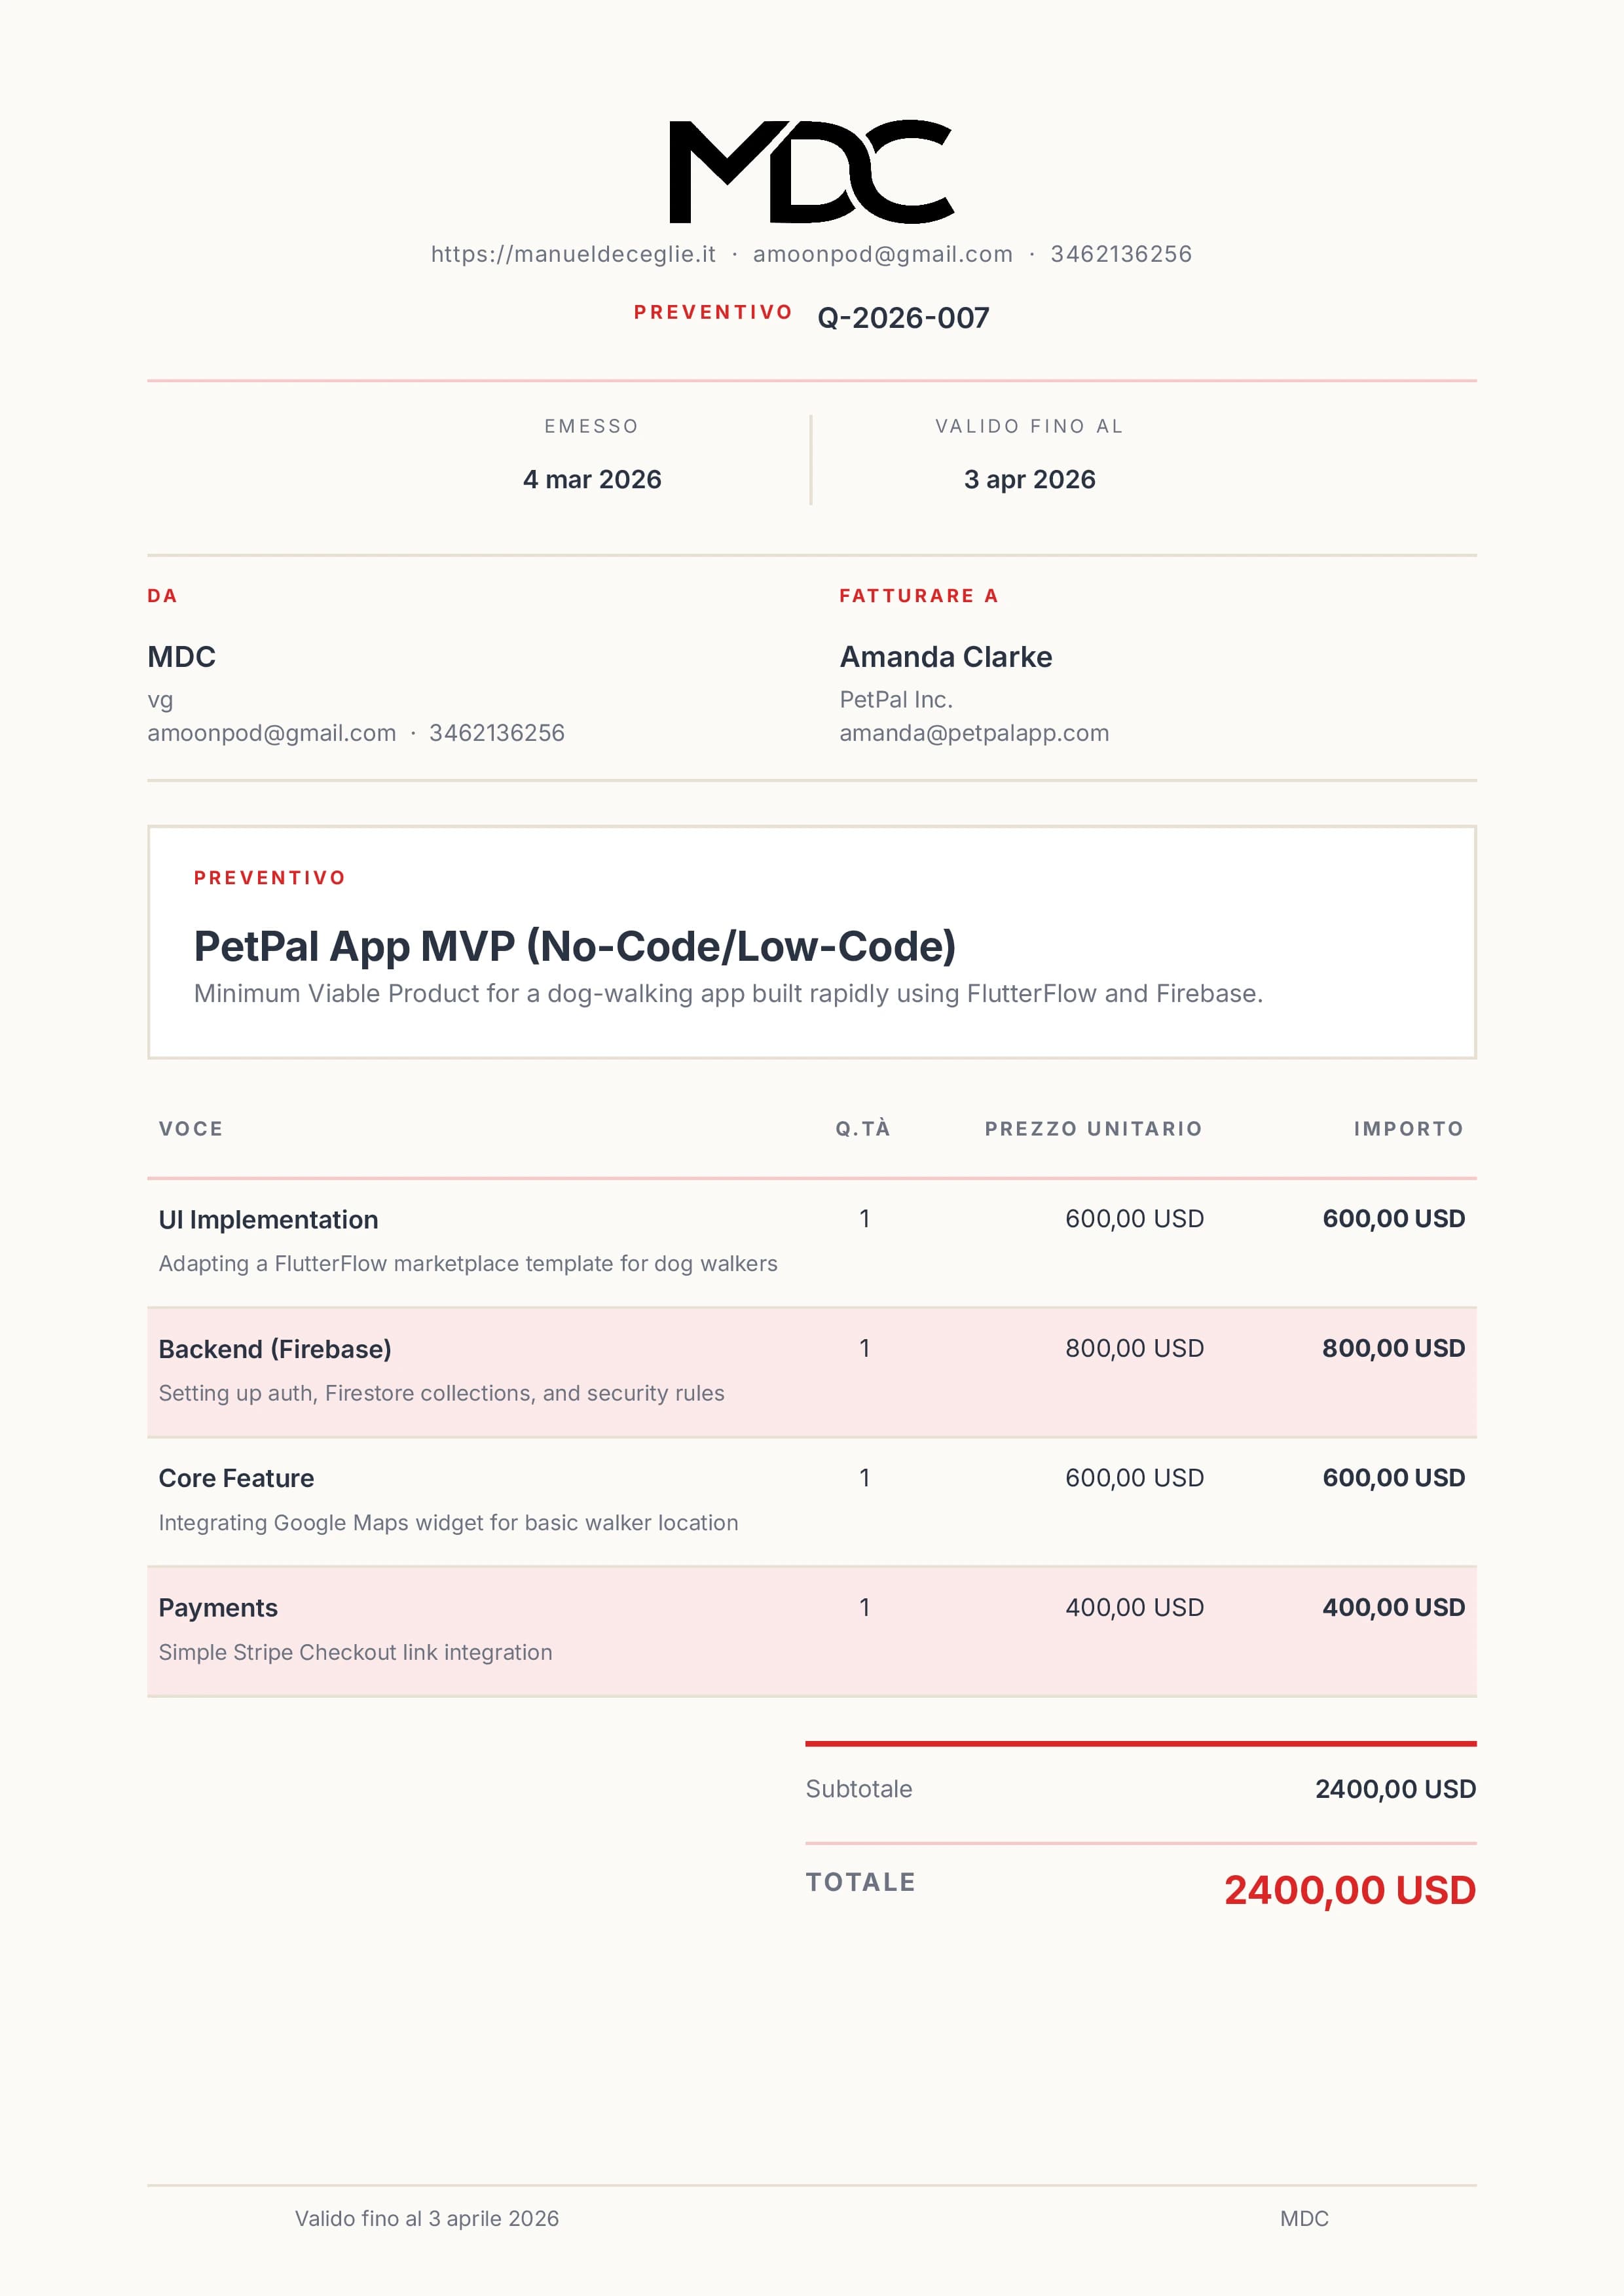Click the header email amoonpod@gmail.com beside the website
The width and height of the screenshot is (1624, 2296).
[883, 254]
